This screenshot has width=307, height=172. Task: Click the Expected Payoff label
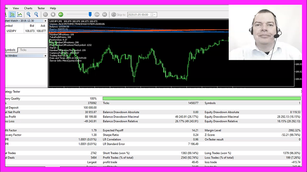click(113, 130)
